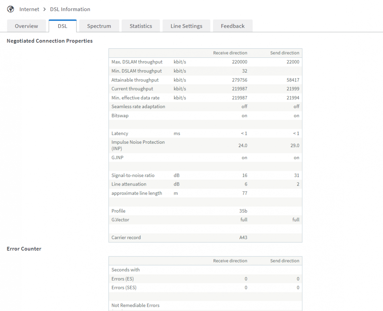
Task: Click Signal-to-noise receive value 16
Action: pyautogui.click(x=245, y=176)
